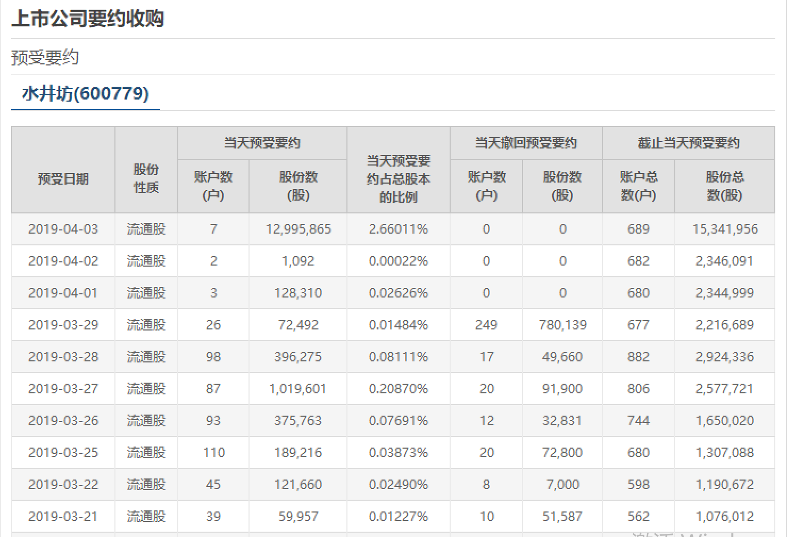
Task: Select the 2019-04-02 date cell
Action: click(63, 261)
